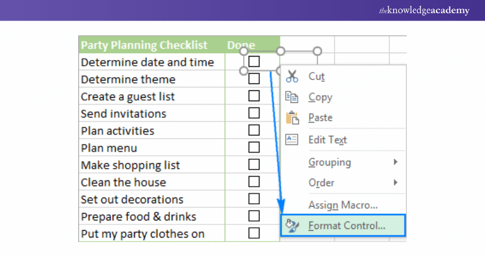Screen dimensions: 485x257
Task: Click The Knowledge Academy logo
Action: 425,10
